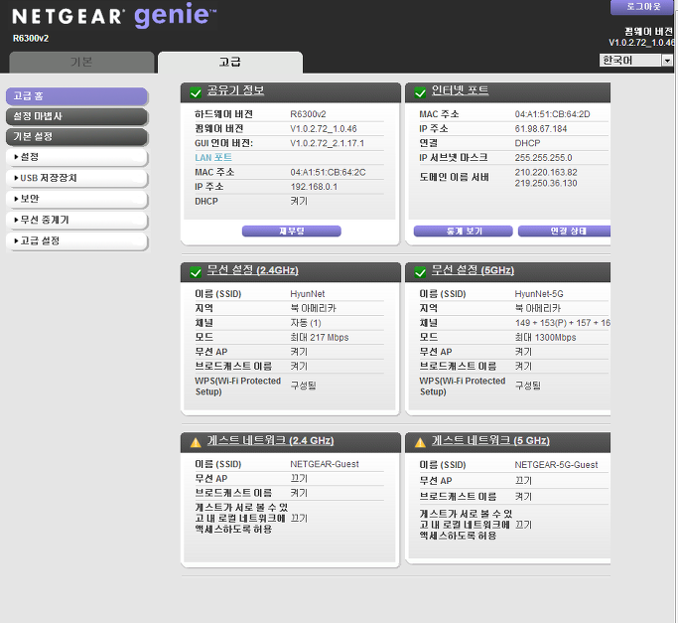Open 기본 설정 in the sidebar
The width and height of the screenshot is (678, 623).
(x=77, y=137)
